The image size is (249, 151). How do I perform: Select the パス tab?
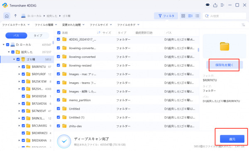pyautogui.click(x=16, y=36)
